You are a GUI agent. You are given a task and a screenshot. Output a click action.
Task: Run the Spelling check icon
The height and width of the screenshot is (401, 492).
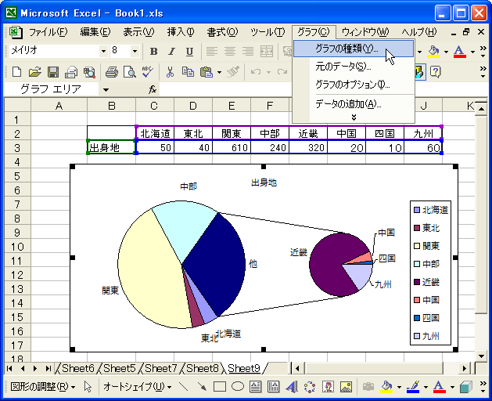[147, 72]
